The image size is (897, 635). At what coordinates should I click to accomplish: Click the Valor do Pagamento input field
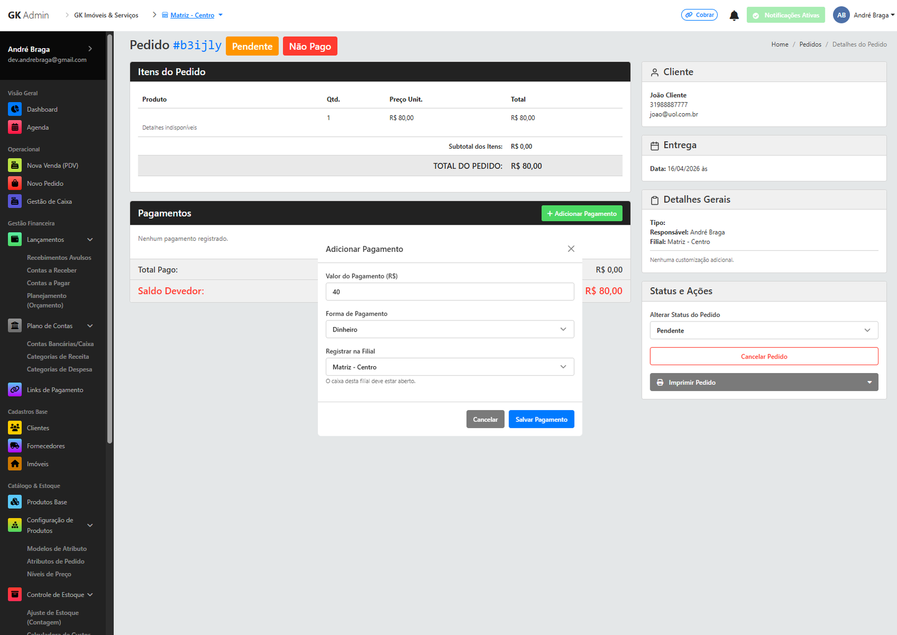click(450, 292)
